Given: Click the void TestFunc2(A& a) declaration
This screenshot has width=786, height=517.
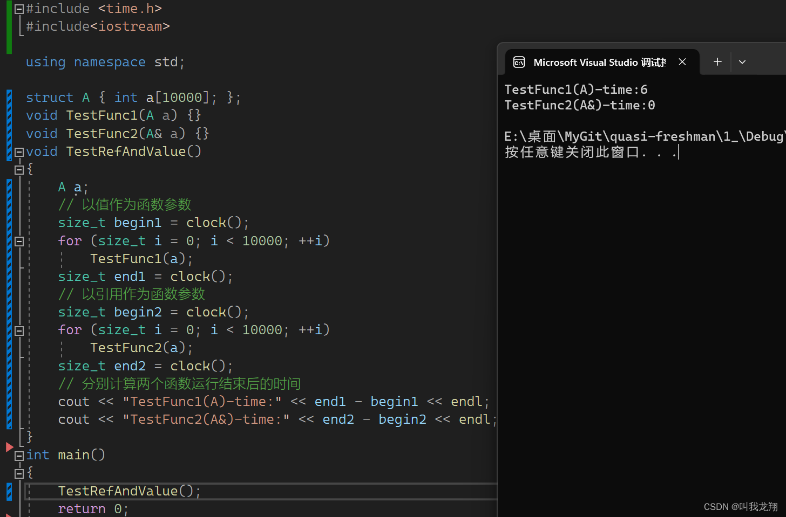Looking at the screenshot, I should point(117,133).
